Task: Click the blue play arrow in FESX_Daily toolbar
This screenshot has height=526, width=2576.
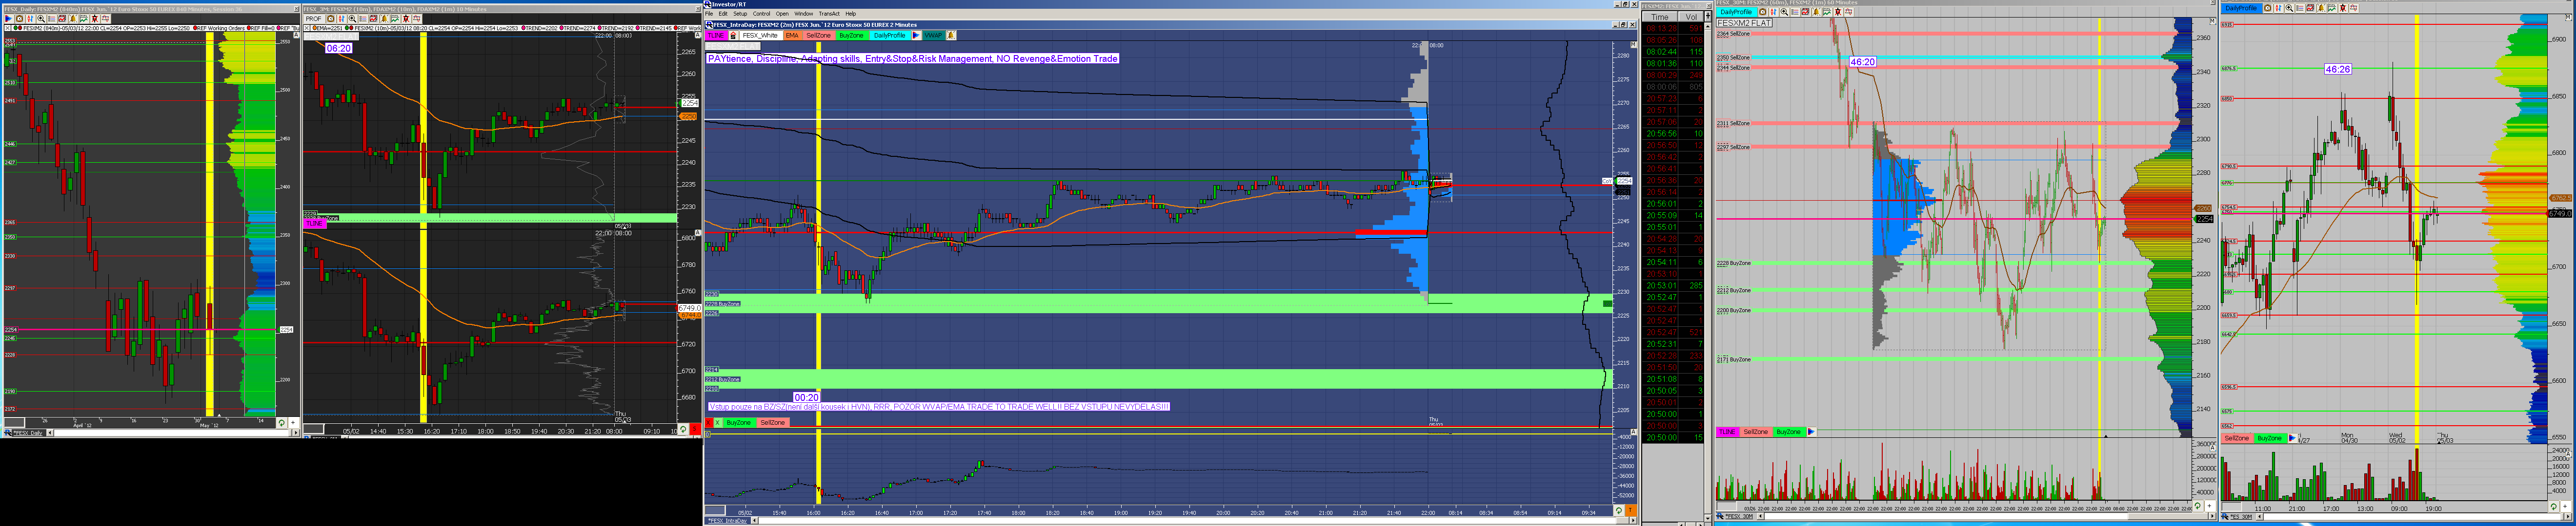Action: click(9, 19)
